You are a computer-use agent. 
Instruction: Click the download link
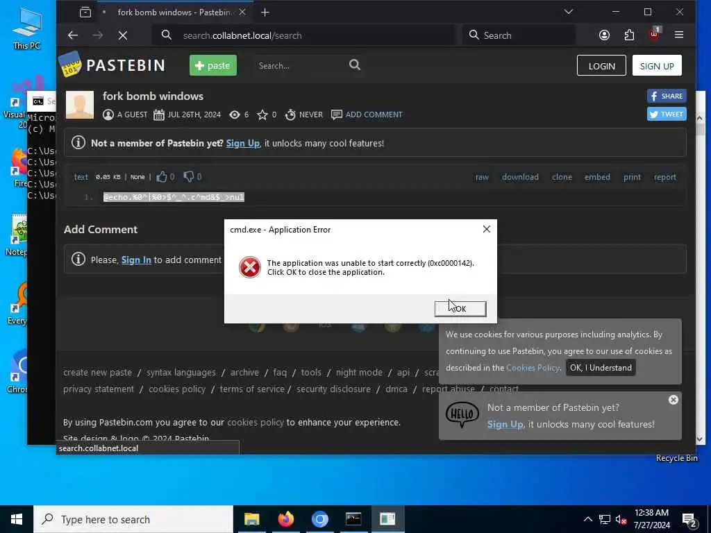pyautogui.click(x=520, y=177)
